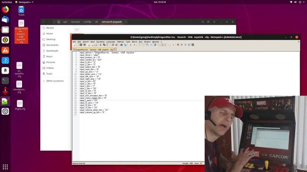This screenshot has width=307, height=172.
Task: Go back in the Files window
Action: coord(44,22)
